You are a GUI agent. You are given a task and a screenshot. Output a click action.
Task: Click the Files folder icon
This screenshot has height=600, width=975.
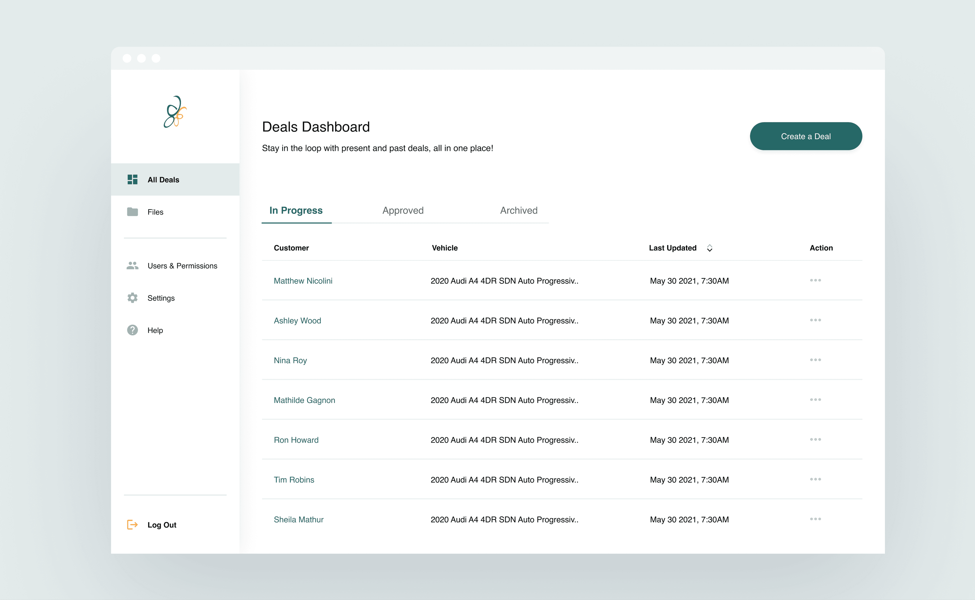click(x=133, y=212)
